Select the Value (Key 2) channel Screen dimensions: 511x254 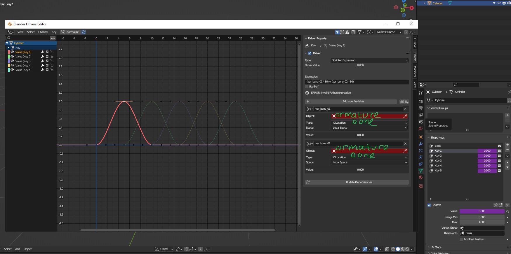click(23, 57)
